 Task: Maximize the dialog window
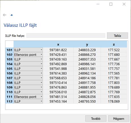(111, 4)
